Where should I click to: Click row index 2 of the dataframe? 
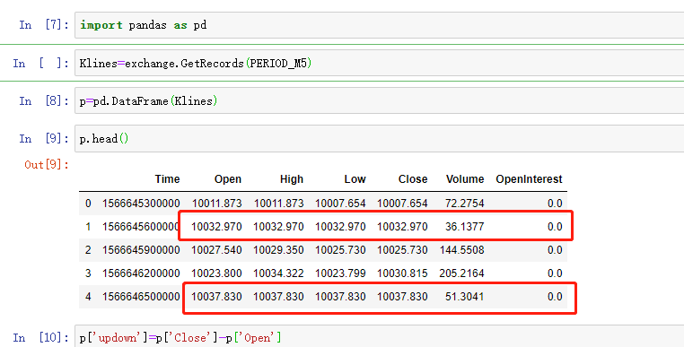tap(88, 250)
